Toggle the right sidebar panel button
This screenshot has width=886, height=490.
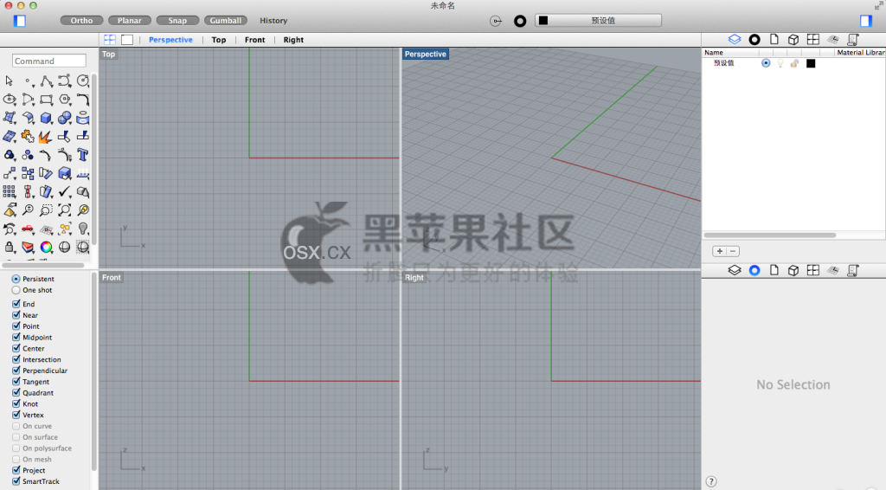[865, 21]
